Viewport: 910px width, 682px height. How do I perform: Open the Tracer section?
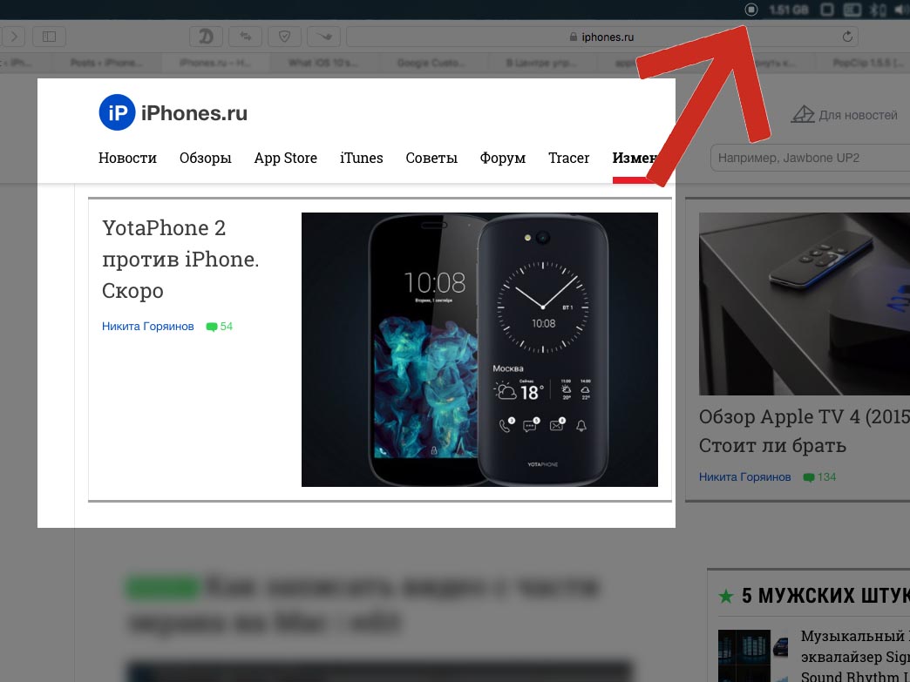(x=568, y=158)
